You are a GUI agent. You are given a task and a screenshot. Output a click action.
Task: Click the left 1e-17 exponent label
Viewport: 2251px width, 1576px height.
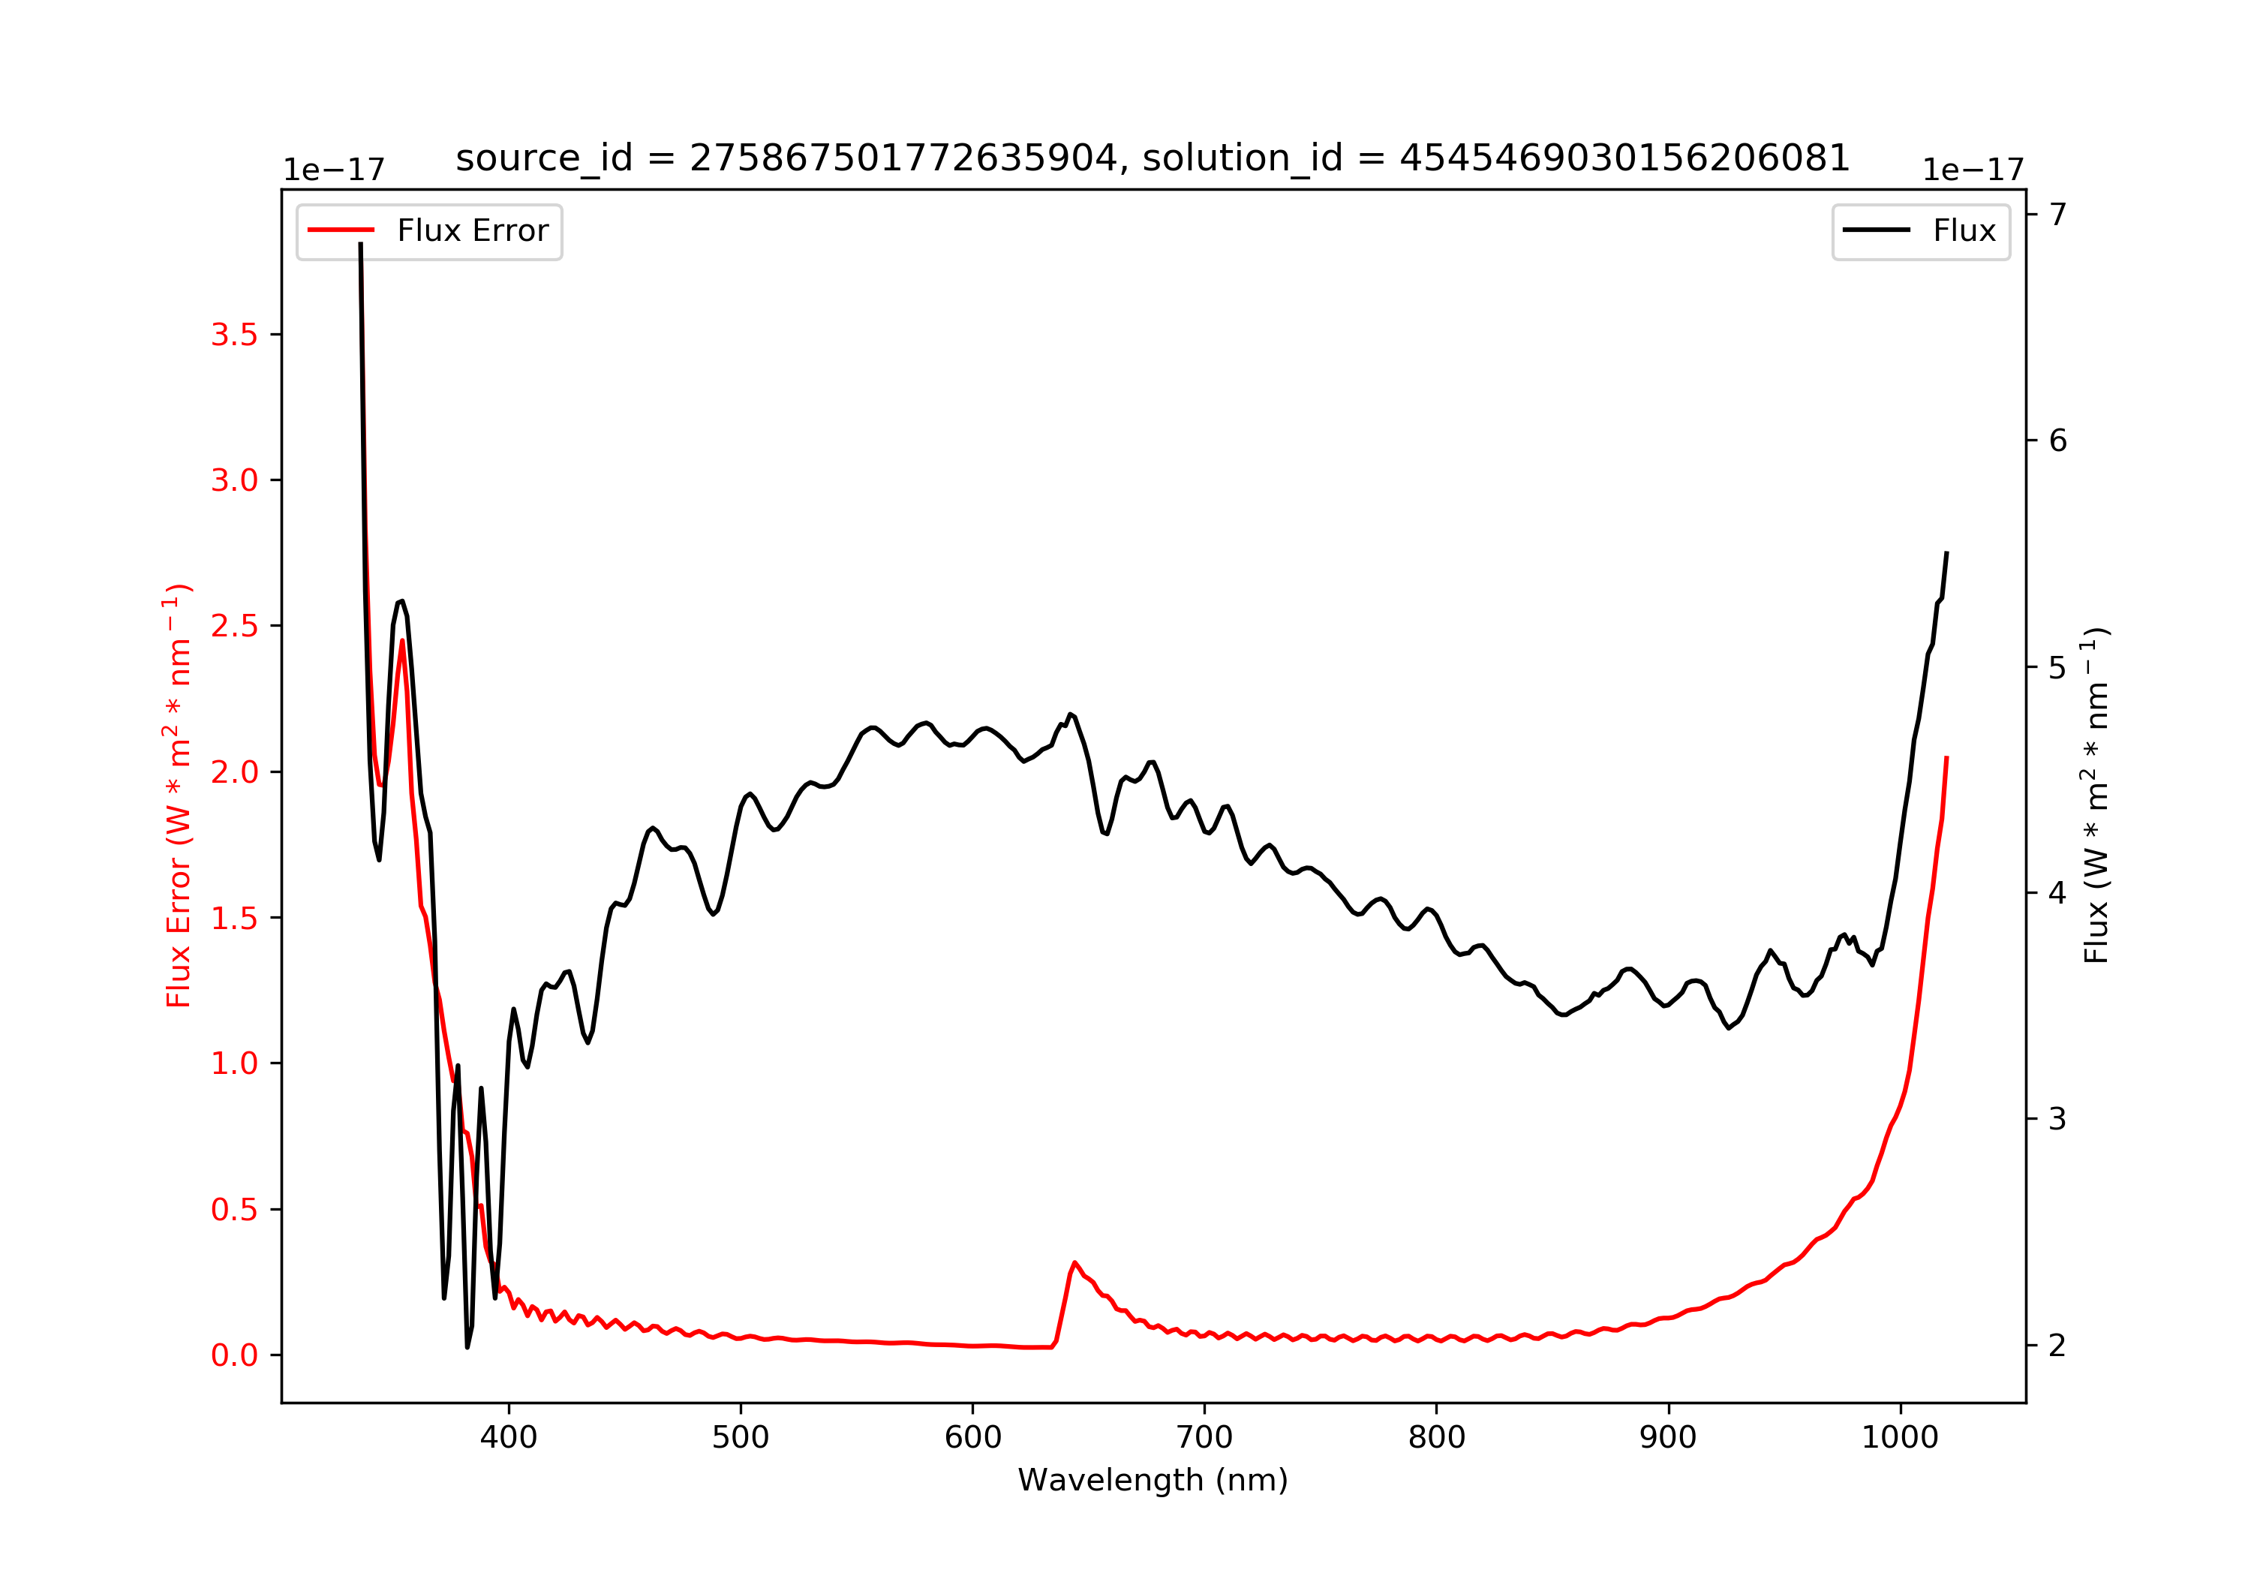(x=335, y=170)
